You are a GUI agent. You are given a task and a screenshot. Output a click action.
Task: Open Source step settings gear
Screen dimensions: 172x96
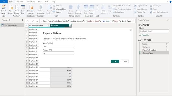(167, 44)
